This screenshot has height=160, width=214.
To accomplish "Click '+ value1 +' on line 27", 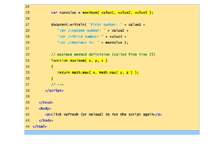I will 135,25.
